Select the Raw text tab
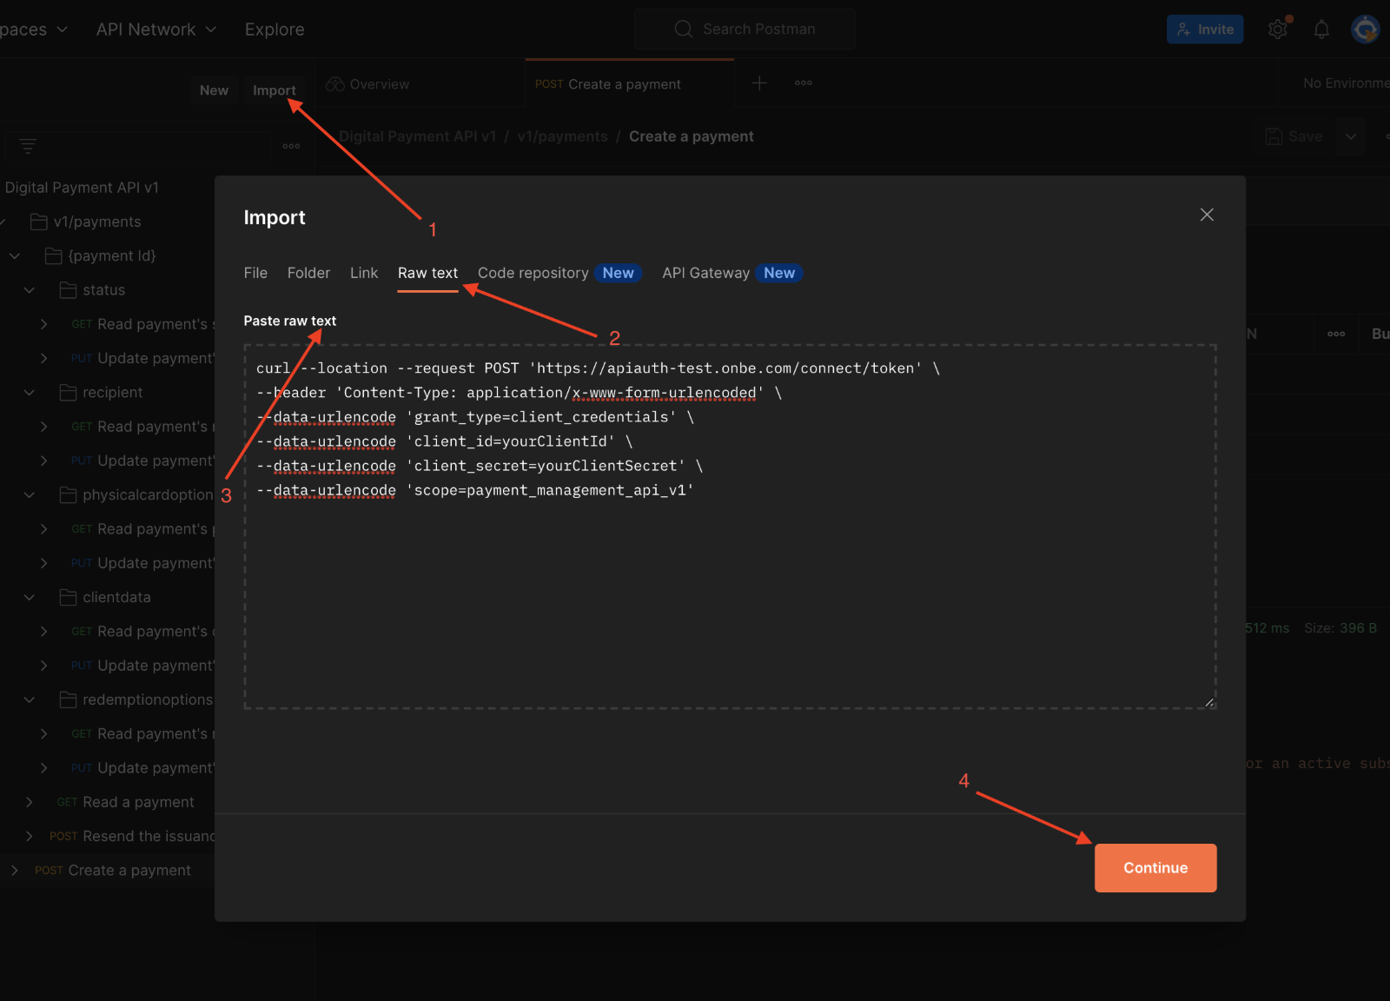The image size is (1390, 1001). [427, 273]
